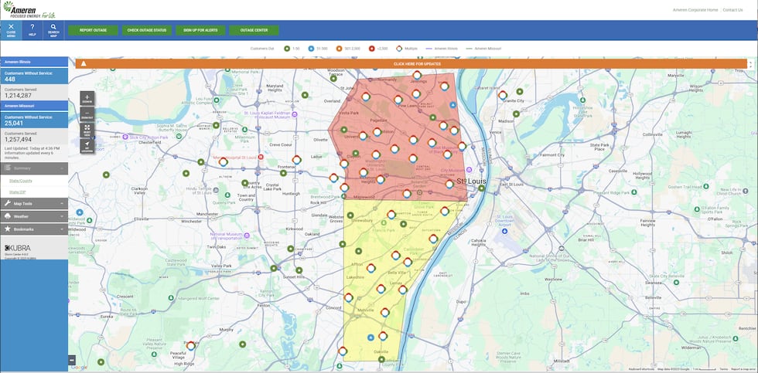Select multiple-outage marker near Mehlville
The image size is (758, 373).
click(x=385, y=312)
